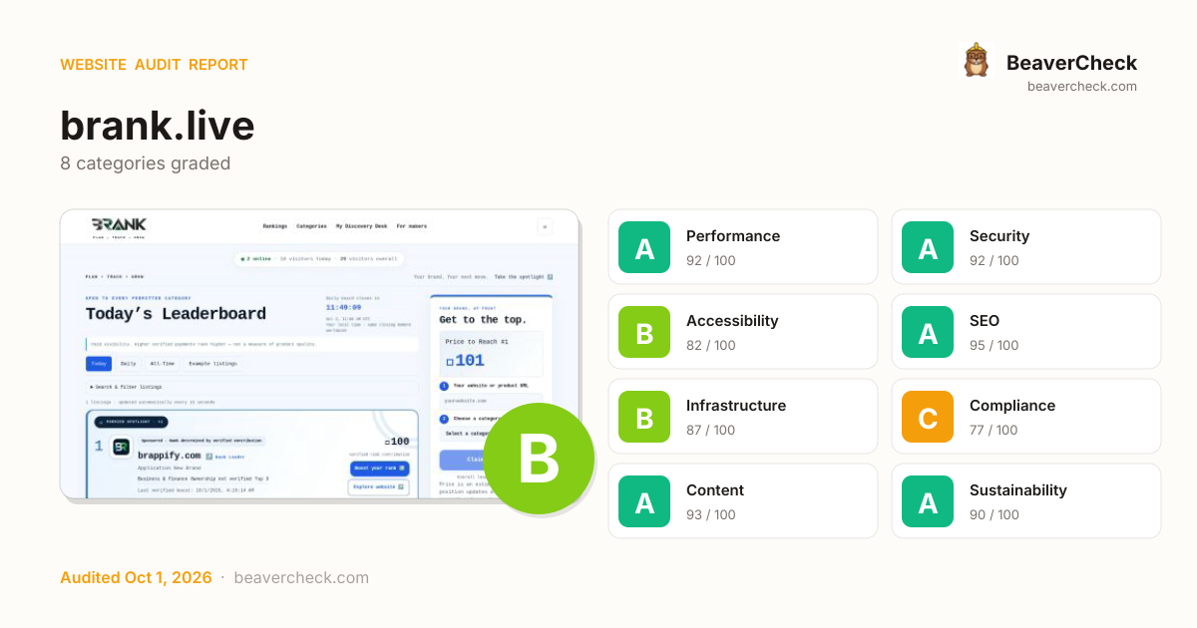Click the 8 categories graded subtitle
Image resolution: width=1197 pixels, height=628 pixels.
click(x=146, y=163)
